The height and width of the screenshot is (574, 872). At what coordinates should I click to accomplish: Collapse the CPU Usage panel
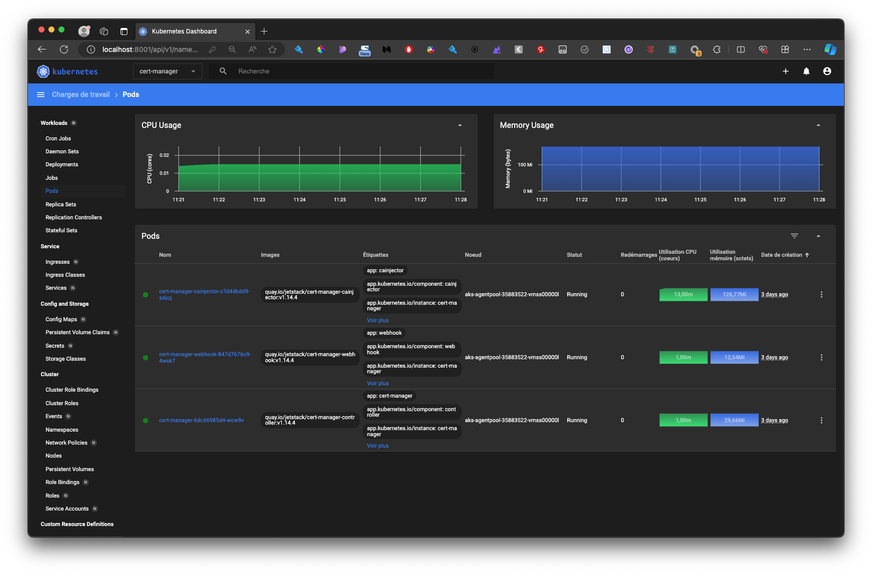(460, 125)
